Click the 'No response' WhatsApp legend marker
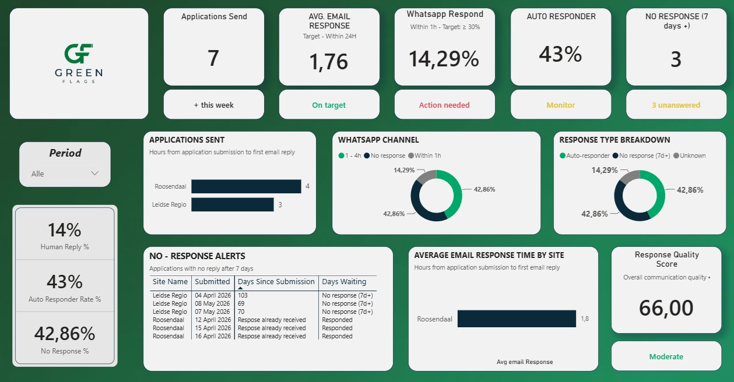Image resolution: width=734 pixels, height=382 pixels. (367, 155)
